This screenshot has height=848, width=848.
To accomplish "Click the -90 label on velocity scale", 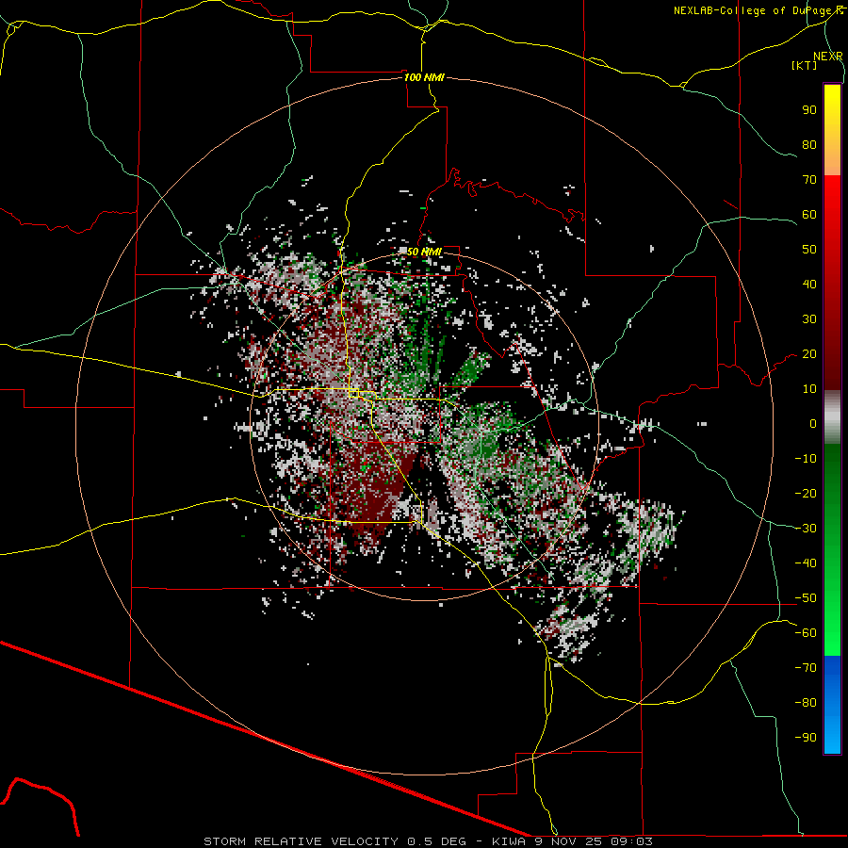I will (806, 738).
